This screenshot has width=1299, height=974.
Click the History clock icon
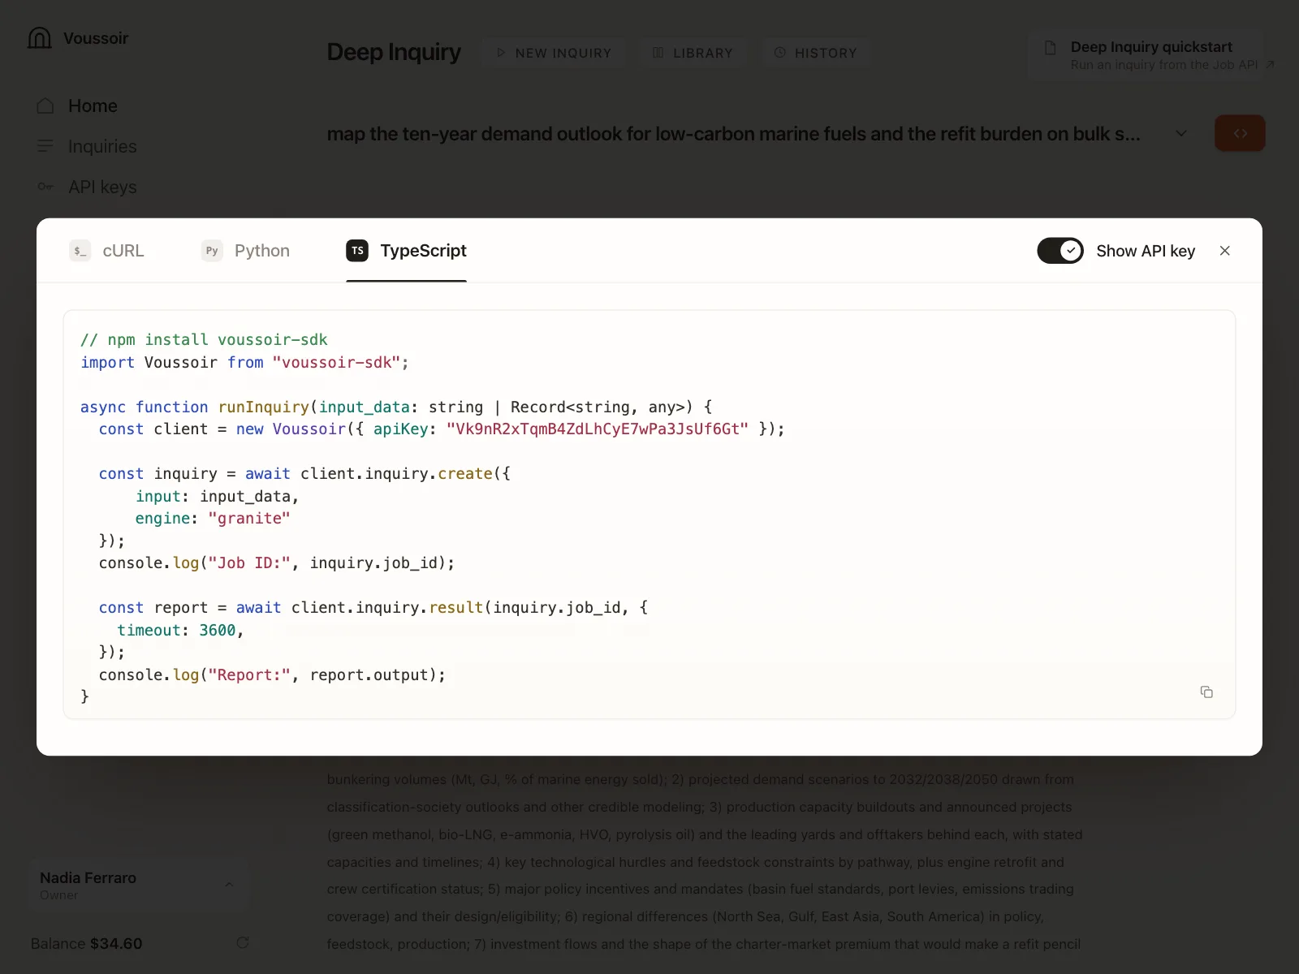[x=780, y=53]
